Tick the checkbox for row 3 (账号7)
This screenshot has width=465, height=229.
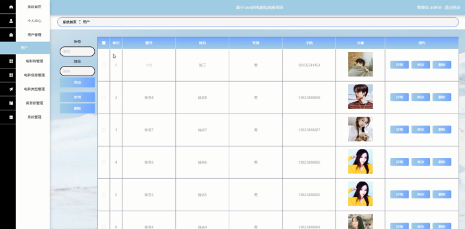pos(104,130)
